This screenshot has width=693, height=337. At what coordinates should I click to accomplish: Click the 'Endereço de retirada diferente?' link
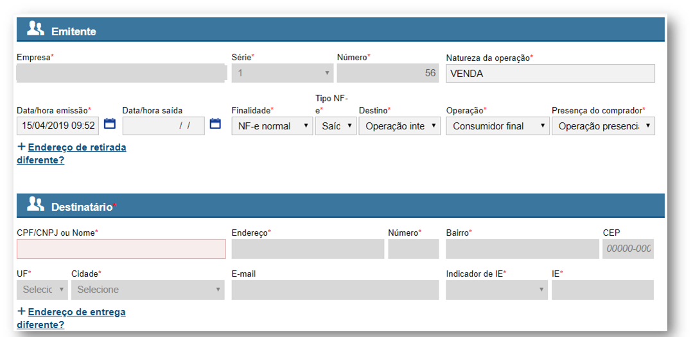[x=76, y=147]
